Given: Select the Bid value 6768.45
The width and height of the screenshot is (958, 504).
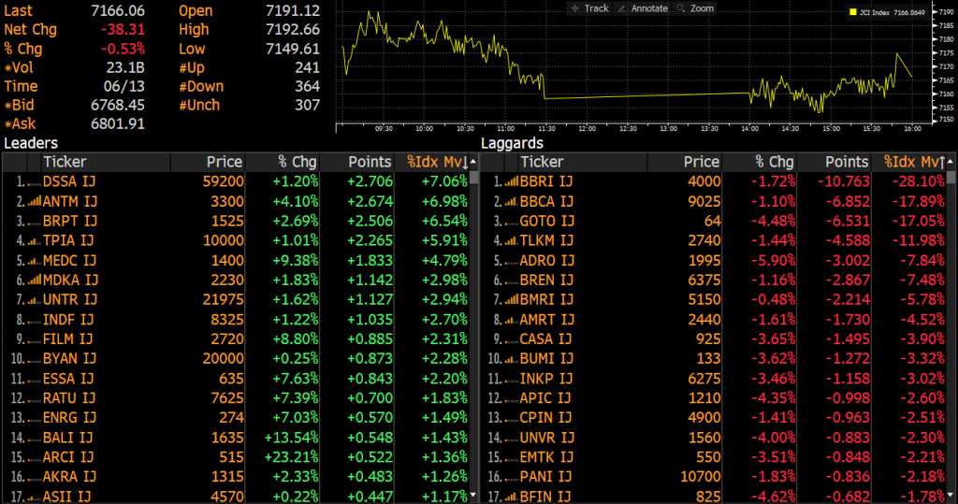Looking at the screenshot, I should pyautogui.click(x=118, y=105).
